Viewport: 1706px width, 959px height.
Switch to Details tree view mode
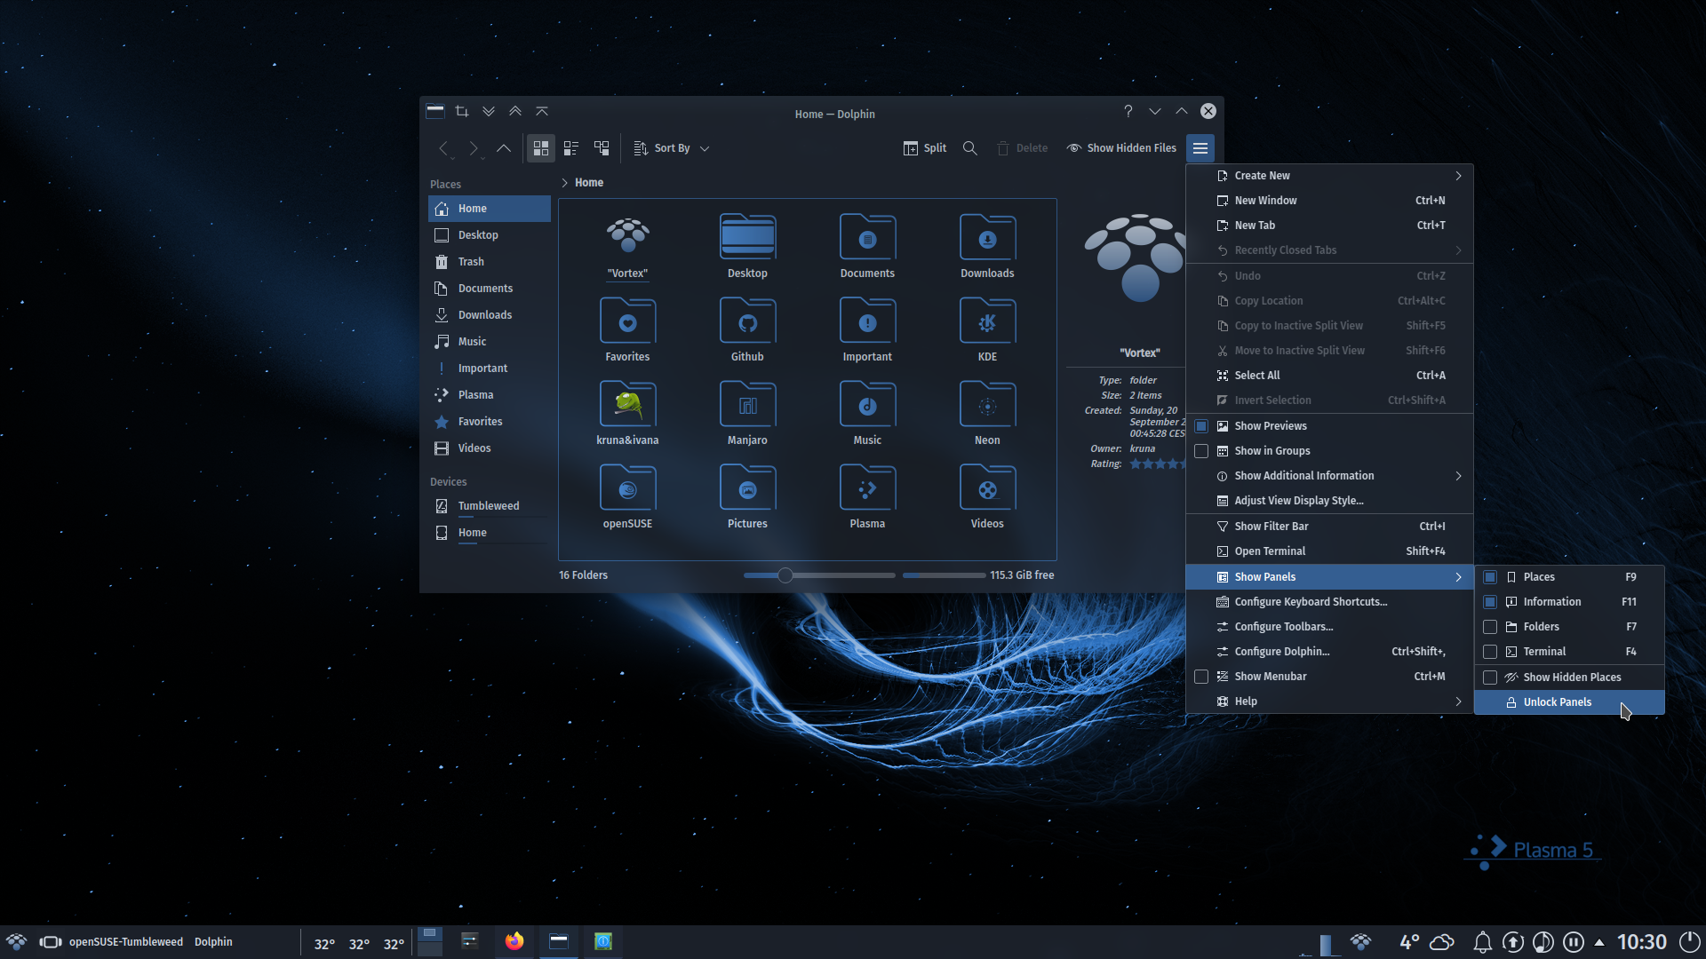(602, 148)
